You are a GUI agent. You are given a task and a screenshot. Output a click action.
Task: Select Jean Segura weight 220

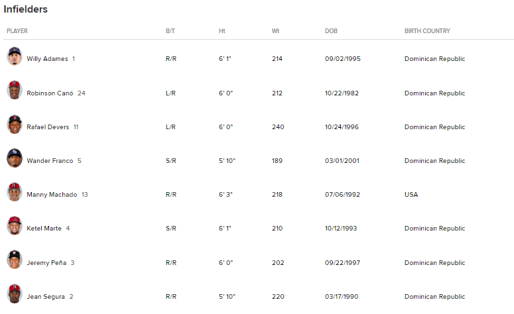(278, 297)
